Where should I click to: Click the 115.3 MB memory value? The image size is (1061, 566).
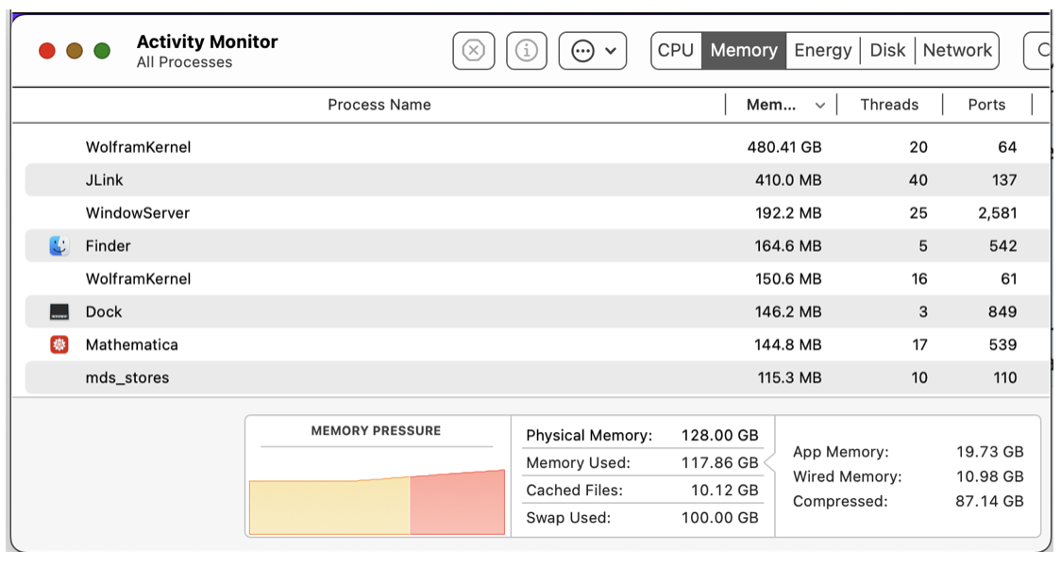(789, 378)
